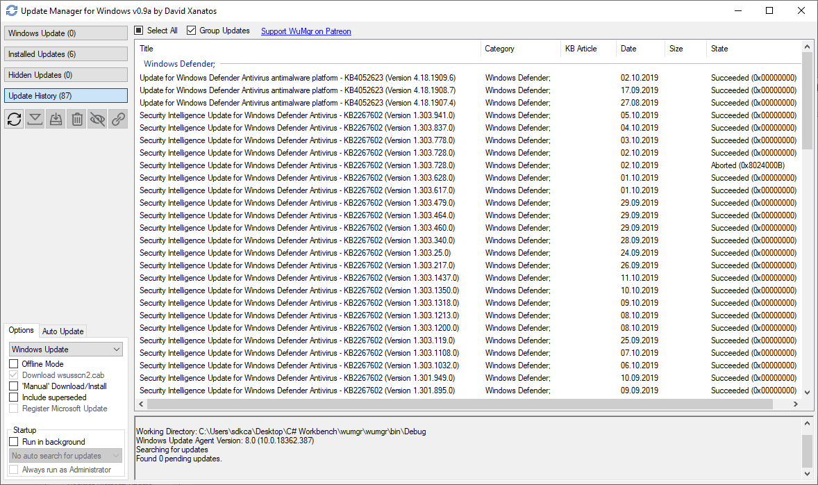Viewport: 818px width, 485px height.
Task: Switch to the Auto Update tab
Action: [62, 331]
